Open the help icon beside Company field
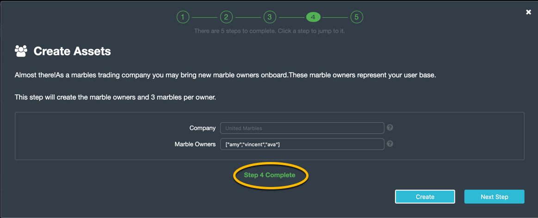538x218 pixels. (x=390, y=128)
